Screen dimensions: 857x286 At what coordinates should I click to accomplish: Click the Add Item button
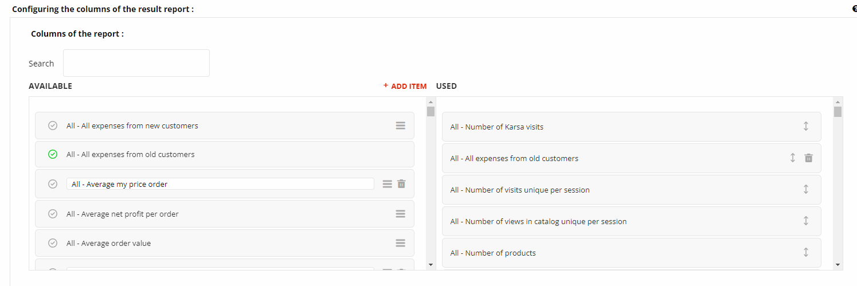pyautogui.click(x=405, y=86)
